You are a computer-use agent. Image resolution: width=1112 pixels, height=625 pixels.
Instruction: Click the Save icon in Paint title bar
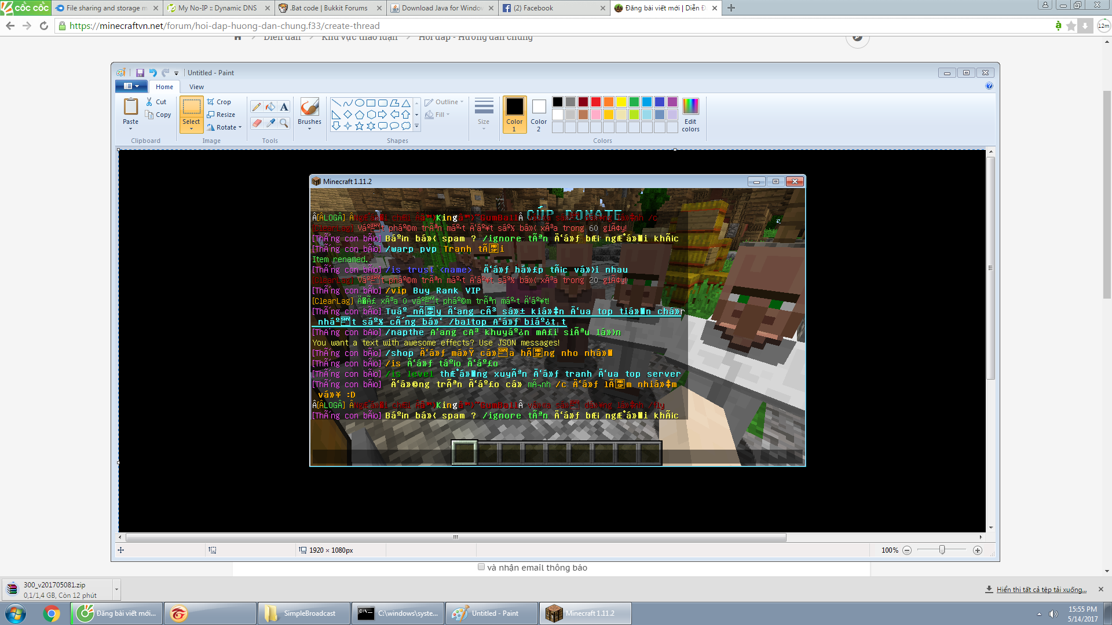(x=140, y=73)
